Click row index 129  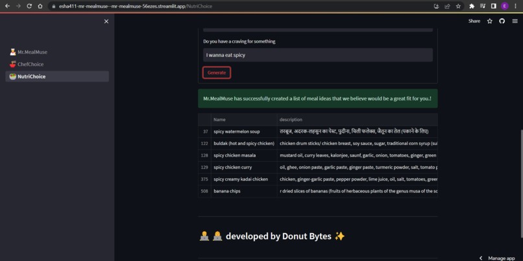click(204, 168)
